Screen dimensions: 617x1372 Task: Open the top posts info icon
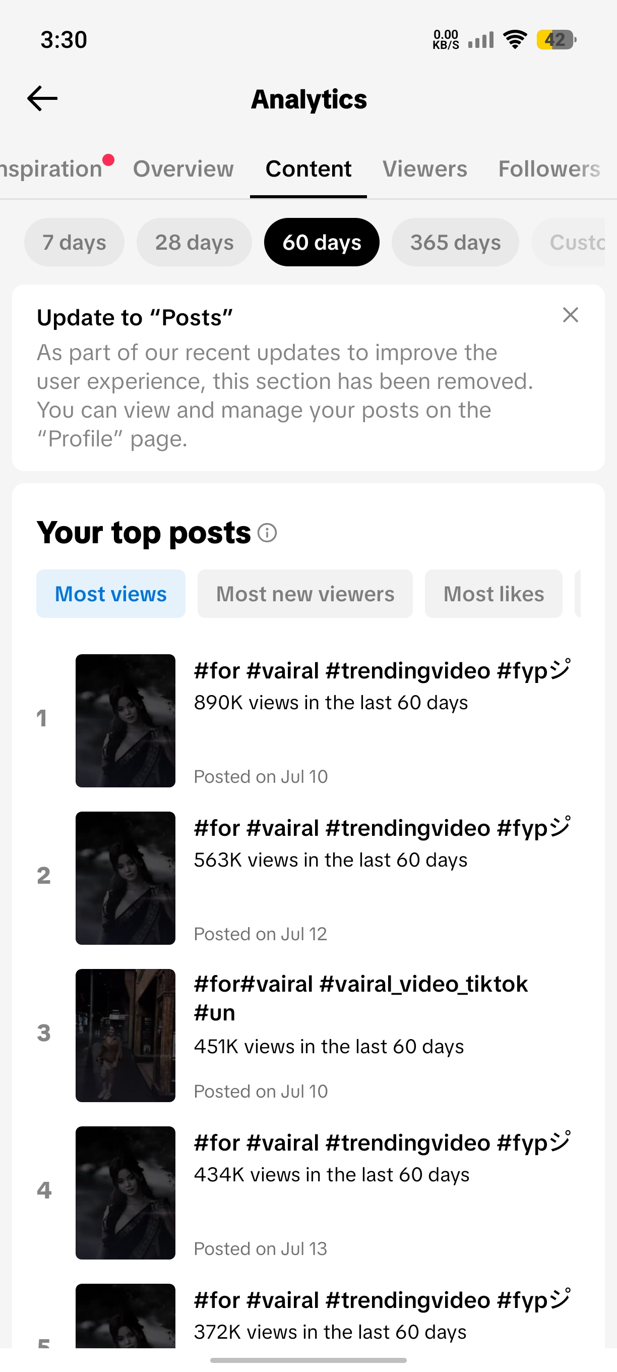pos(267,533)
